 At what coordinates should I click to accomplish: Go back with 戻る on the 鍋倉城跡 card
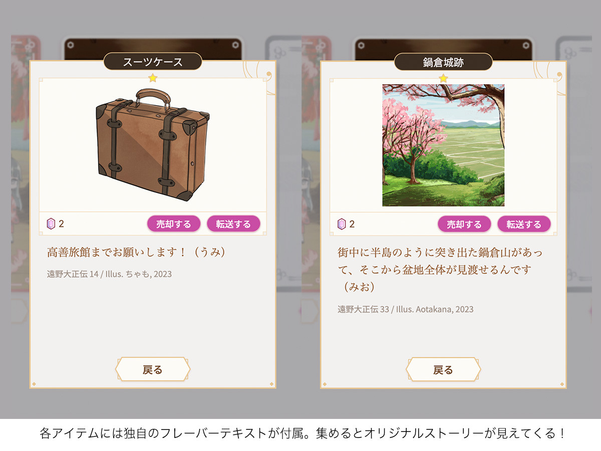coord(443,370)
